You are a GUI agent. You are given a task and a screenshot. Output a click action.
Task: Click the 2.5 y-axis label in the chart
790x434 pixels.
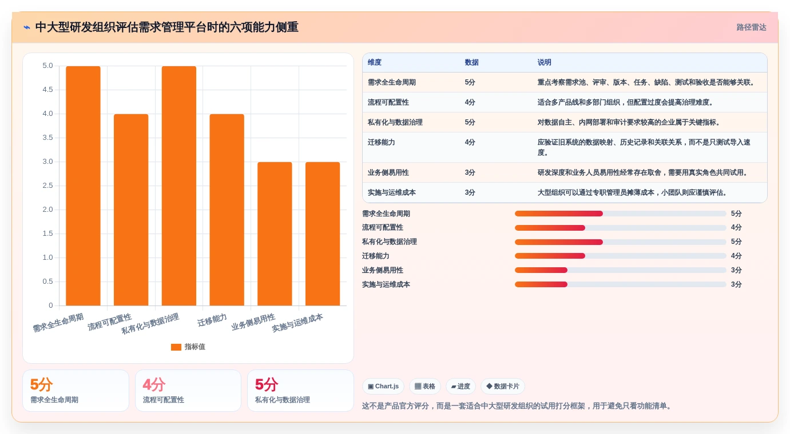[47, 186]
